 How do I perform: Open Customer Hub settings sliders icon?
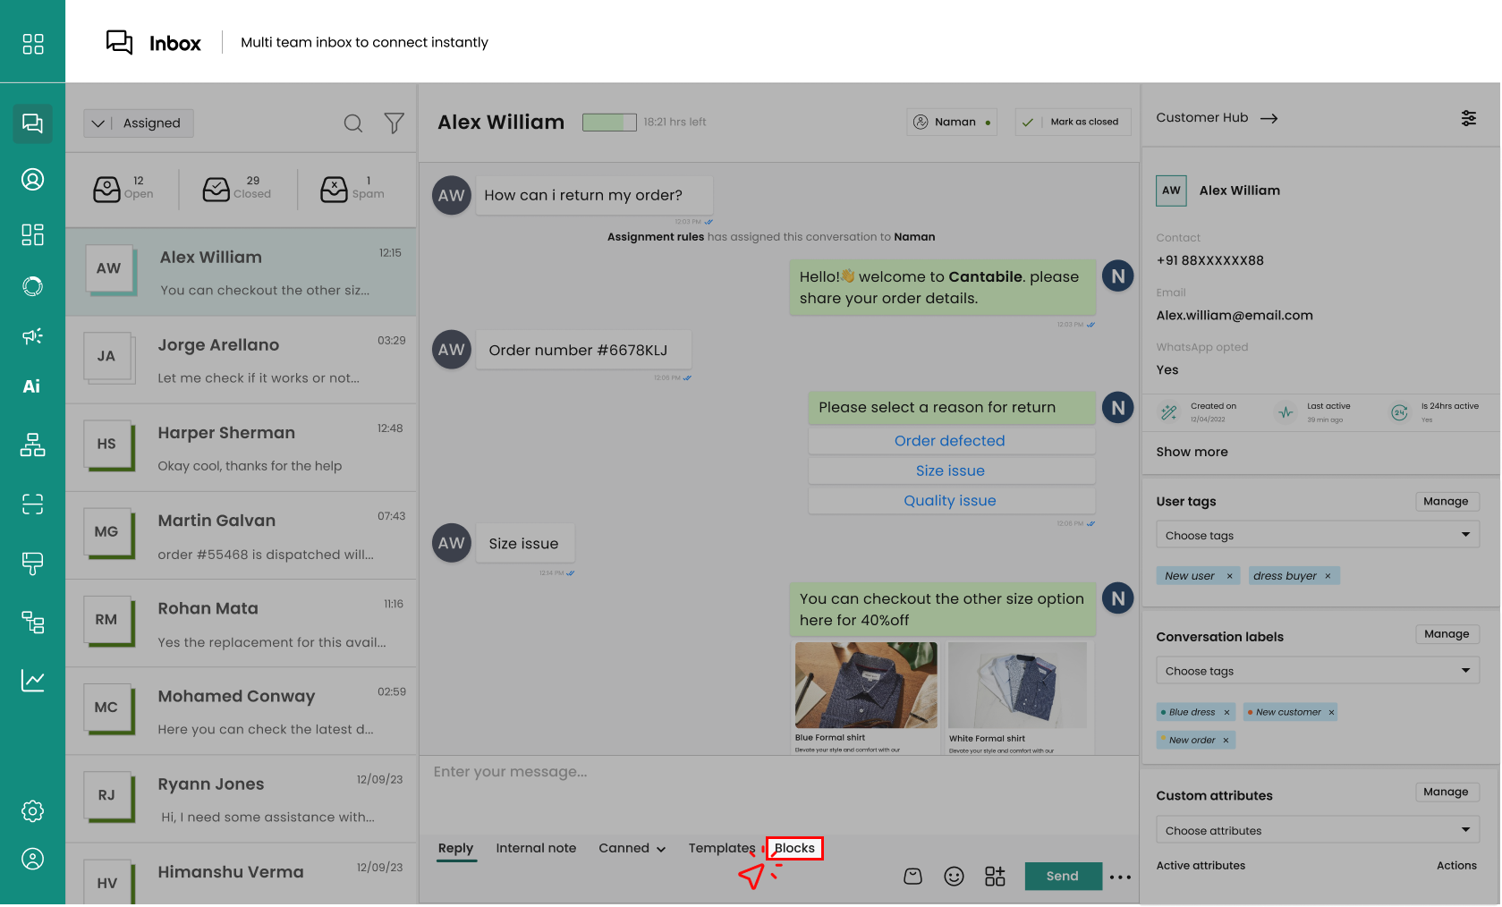(x=1468, y=118)
